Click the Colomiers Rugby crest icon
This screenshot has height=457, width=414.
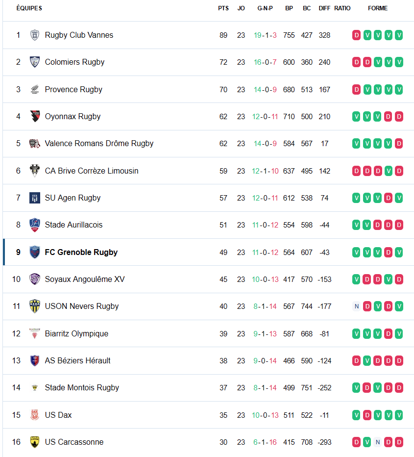tap(34, 62)
